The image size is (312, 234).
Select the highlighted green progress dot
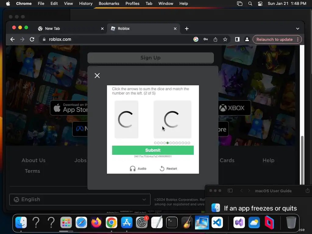coord(168,143)
